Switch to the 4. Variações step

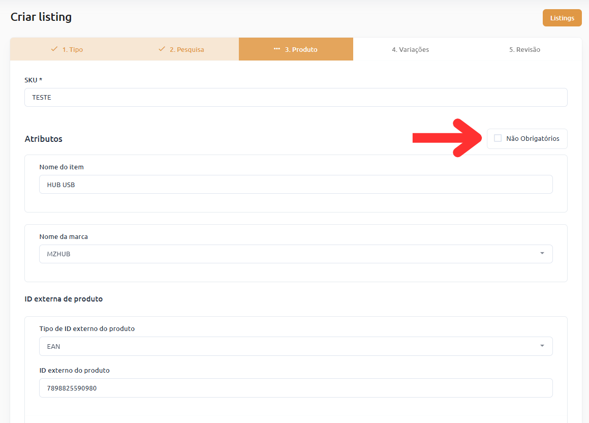point(410,50)
